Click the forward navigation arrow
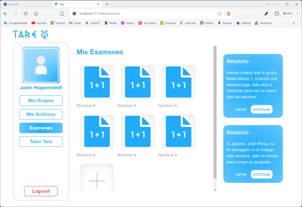The height and width of the screenshot is (207, 302). click(x=15, y=13)
